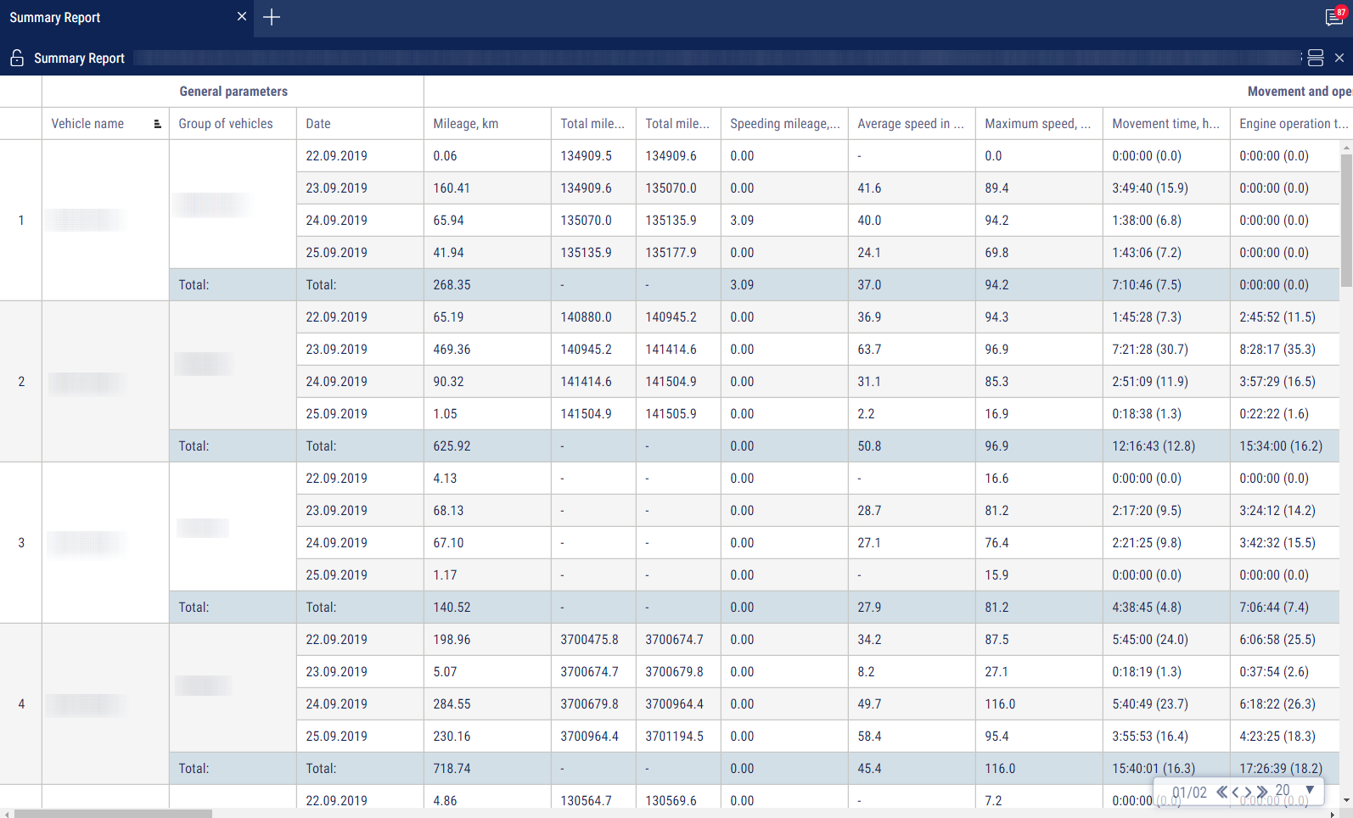Open a new tab with the plus icon

(272, 17)
